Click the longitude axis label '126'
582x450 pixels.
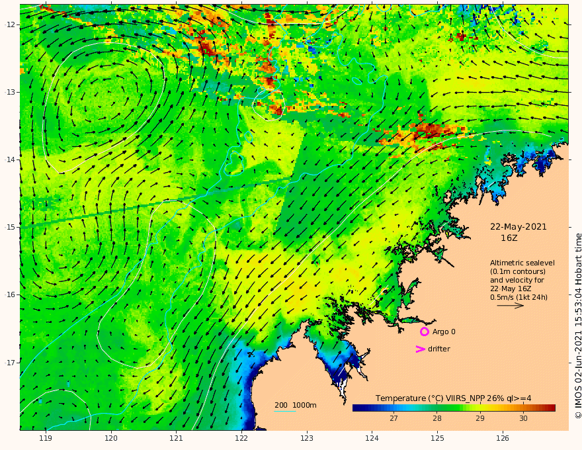point(503,439)
